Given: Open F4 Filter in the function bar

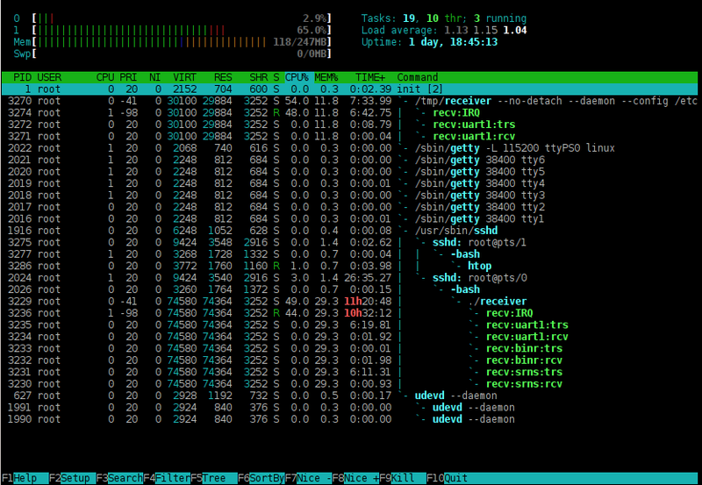Looking at the screenshot, I should (166, 478).
